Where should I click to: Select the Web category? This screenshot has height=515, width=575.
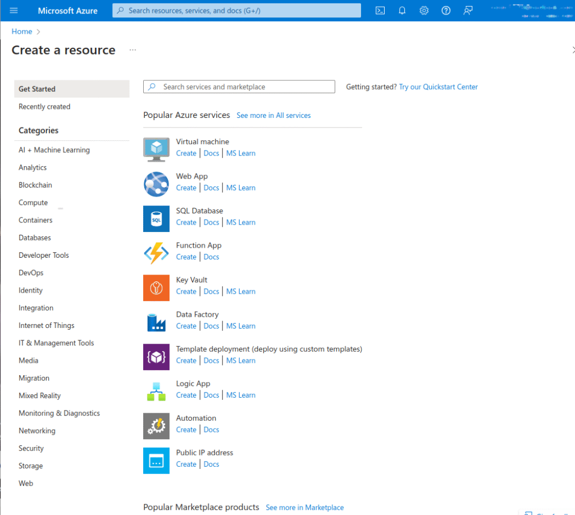pyautogui.click(x=26, y=484)
